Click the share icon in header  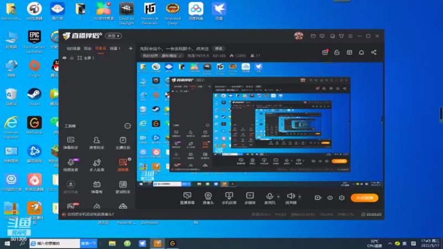(x=373, y=53)
